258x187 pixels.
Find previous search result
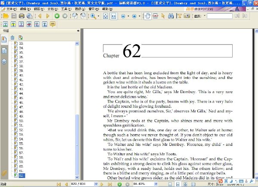(x=237, y=16)
